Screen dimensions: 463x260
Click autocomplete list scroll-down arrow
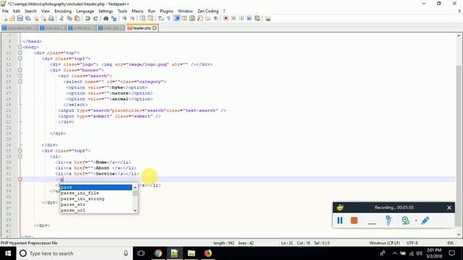(x=135, y=210)
